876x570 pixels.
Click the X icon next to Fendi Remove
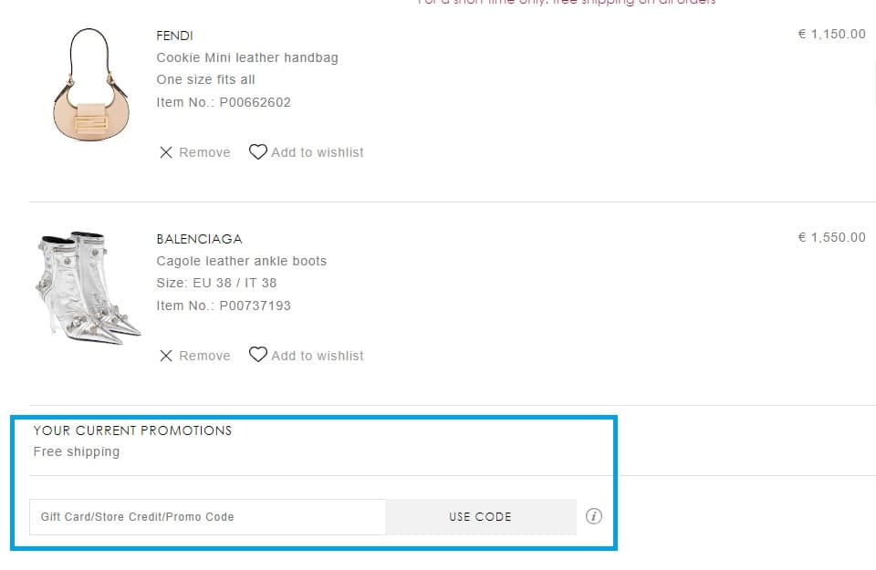click(x=166, y=152)
